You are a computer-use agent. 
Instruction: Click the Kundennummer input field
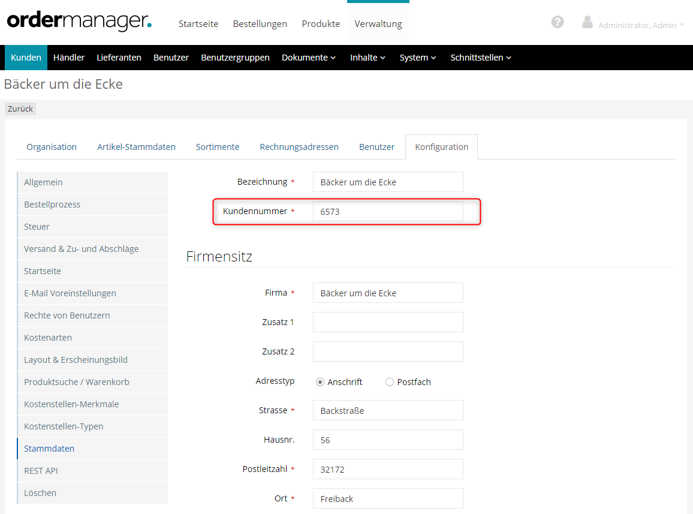388,211
